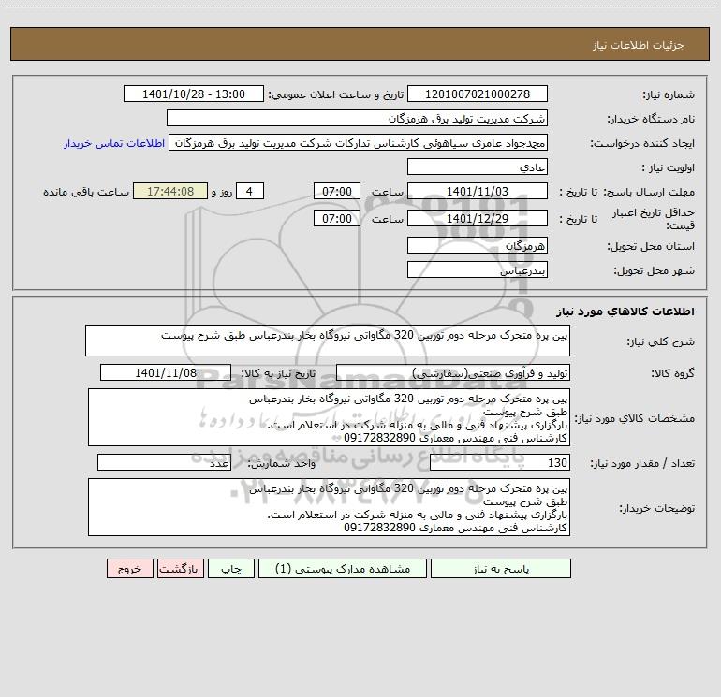Viewport: 721px width, 697px height.
Task: Click the goods group field تولید و فرآوری صنعتی
Action: click(453, 372)
